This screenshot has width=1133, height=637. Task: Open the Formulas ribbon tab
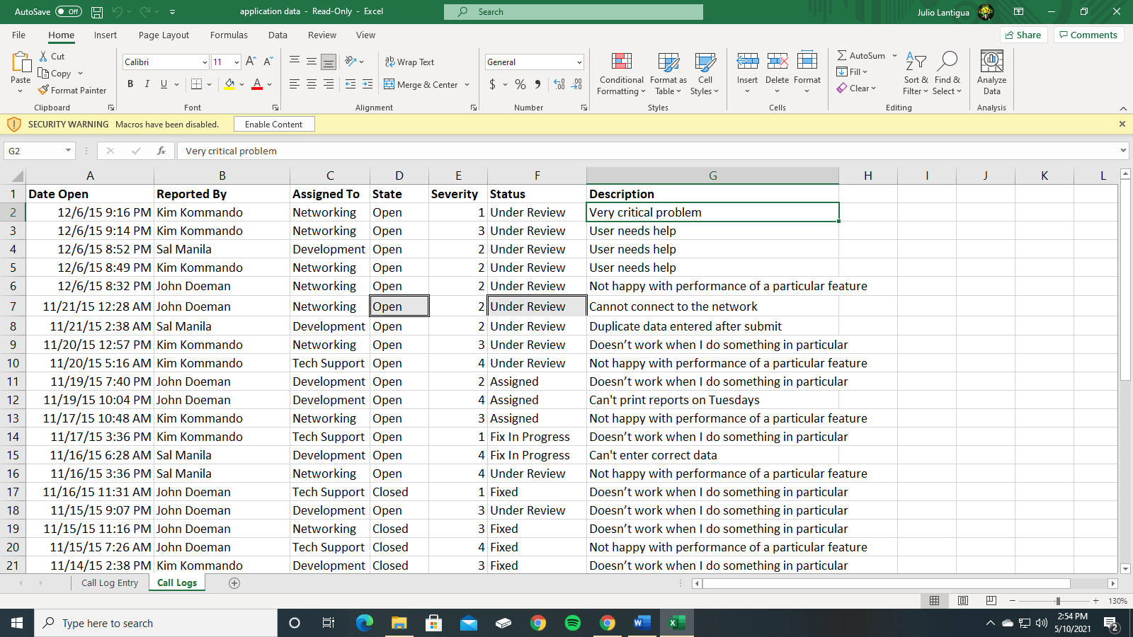(229, 35)
